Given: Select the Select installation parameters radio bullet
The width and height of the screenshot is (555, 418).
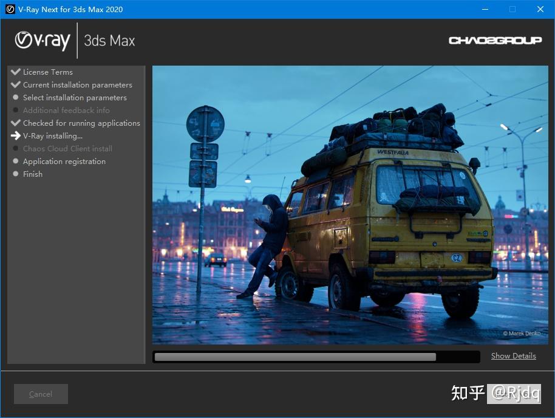Looking at the screenshot, I should click(x=15, y=97).
